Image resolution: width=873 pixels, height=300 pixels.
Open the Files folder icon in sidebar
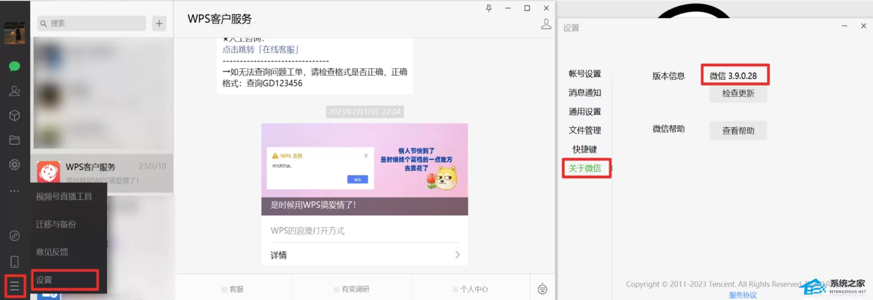pos(14,140)
